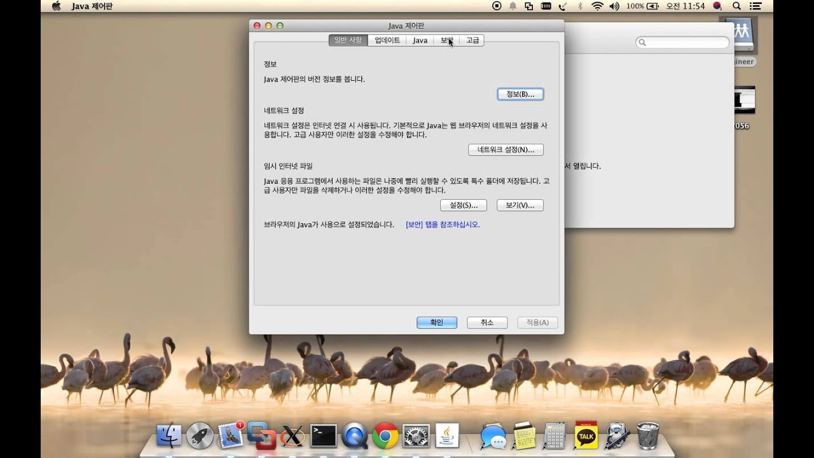Image resolution: width=814 pixels, height=458 pixels.
Task: Click search field in the background window
Action: pos(682,42)
